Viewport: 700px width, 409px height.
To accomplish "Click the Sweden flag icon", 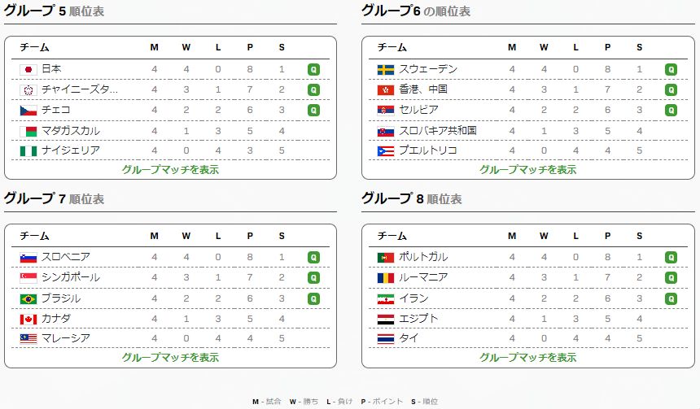I will (386, 69).
